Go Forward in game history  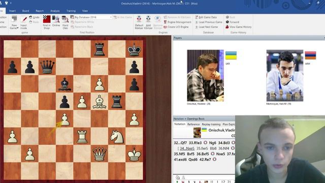(233, 22)
